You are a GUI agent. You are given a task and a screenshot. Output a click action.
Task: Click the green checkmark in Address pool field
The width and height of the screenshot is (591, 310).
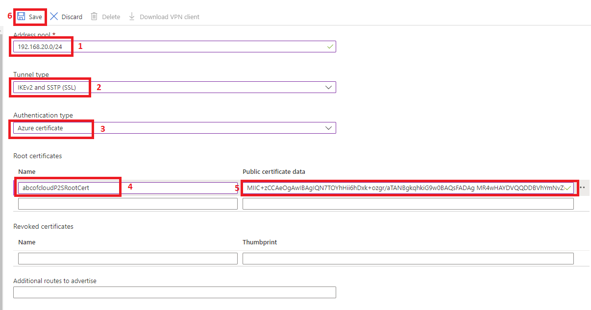[330, 46]
